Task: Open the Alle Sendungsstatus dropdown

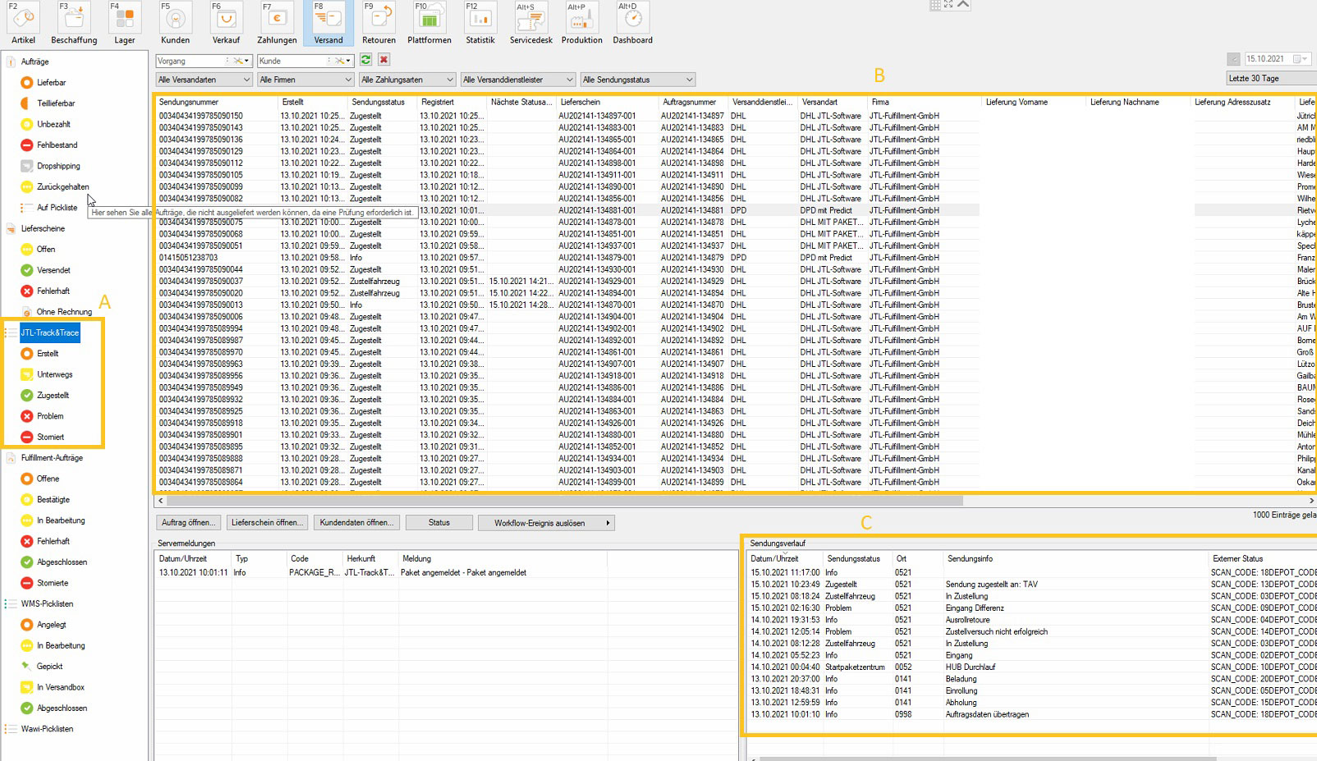Action: (x=637, y=80)
